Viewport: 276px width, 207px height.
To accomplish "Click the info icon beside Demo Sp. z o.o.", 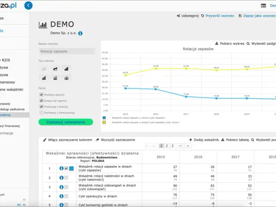I will coord(80,33).
